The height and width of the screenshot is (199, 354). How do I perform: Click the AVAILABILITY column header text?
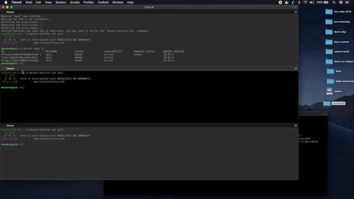[x=113, y=51]
